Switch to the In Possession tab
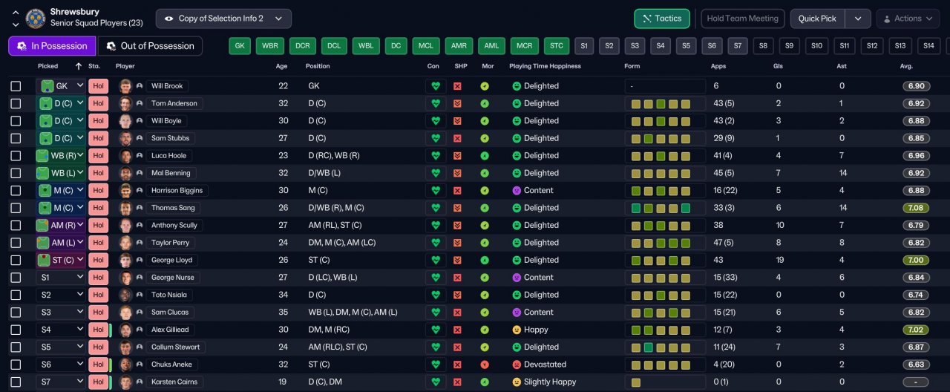The height and width of the screenshot is (392, 950). (x=52, y=46)
